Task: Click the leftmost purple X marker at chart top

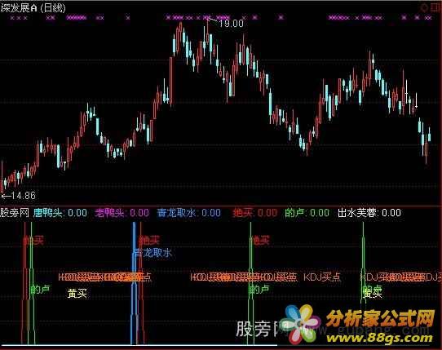Action: point(12,18)
